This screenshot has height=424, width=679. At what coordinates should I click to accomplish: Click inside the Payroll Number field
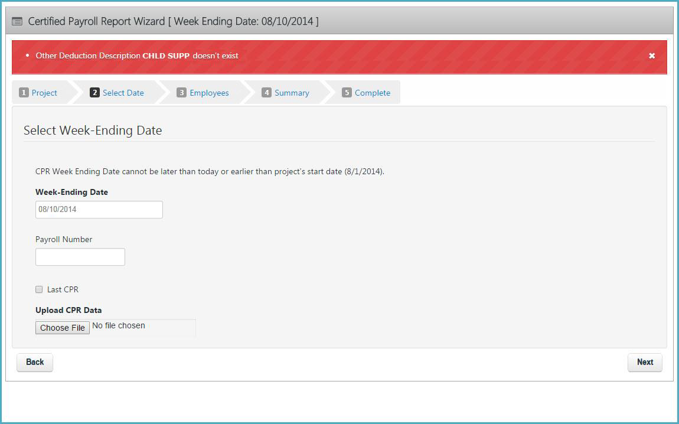pyautogui.click(x=80, y=256)
